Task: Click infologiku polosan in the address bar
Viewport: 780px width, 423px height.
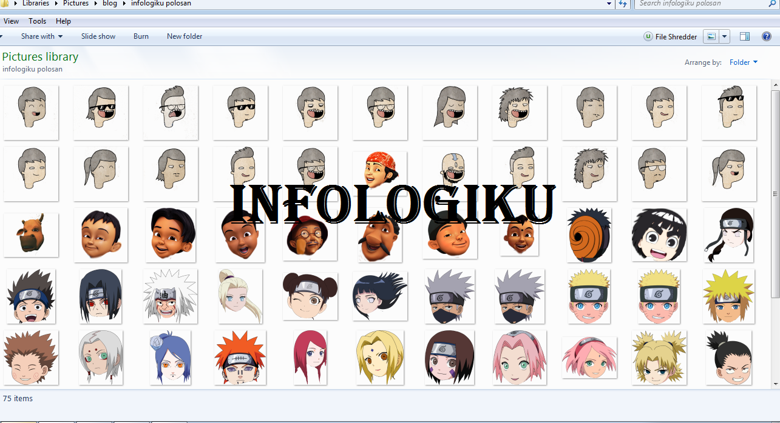Action: (x=161, y=4)
